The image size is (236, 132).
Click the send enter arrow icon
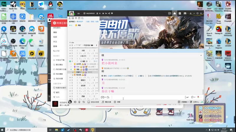[x=187, y=97]
